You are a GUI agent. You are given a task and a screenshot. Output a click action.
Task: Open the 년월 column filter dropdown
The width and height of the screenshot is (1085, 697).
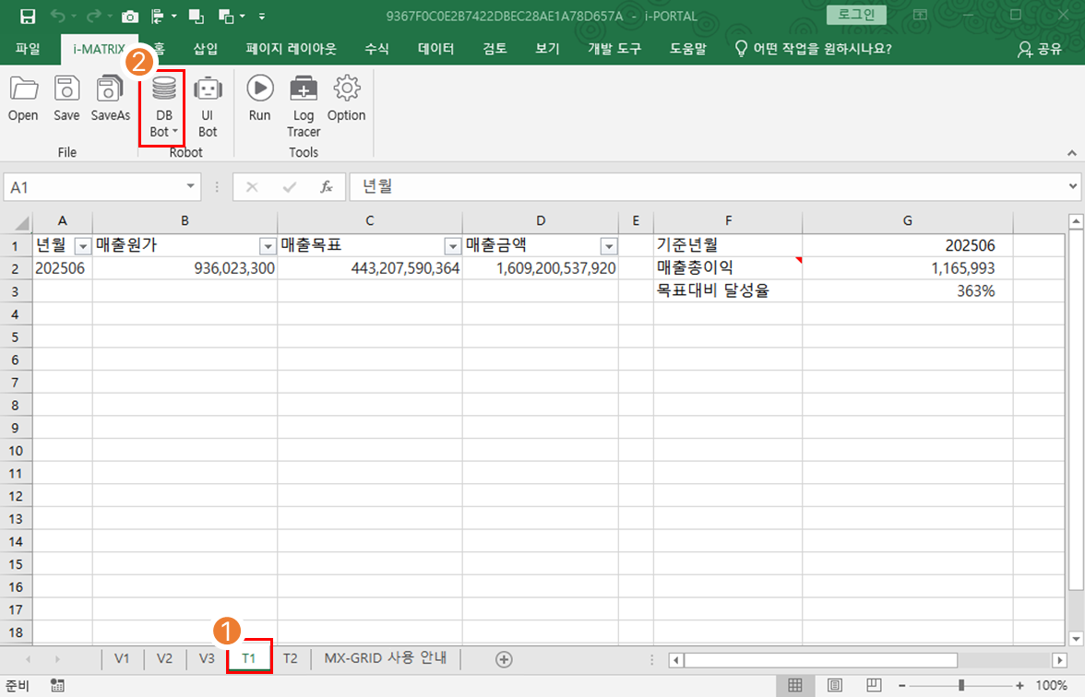[82, 246]
